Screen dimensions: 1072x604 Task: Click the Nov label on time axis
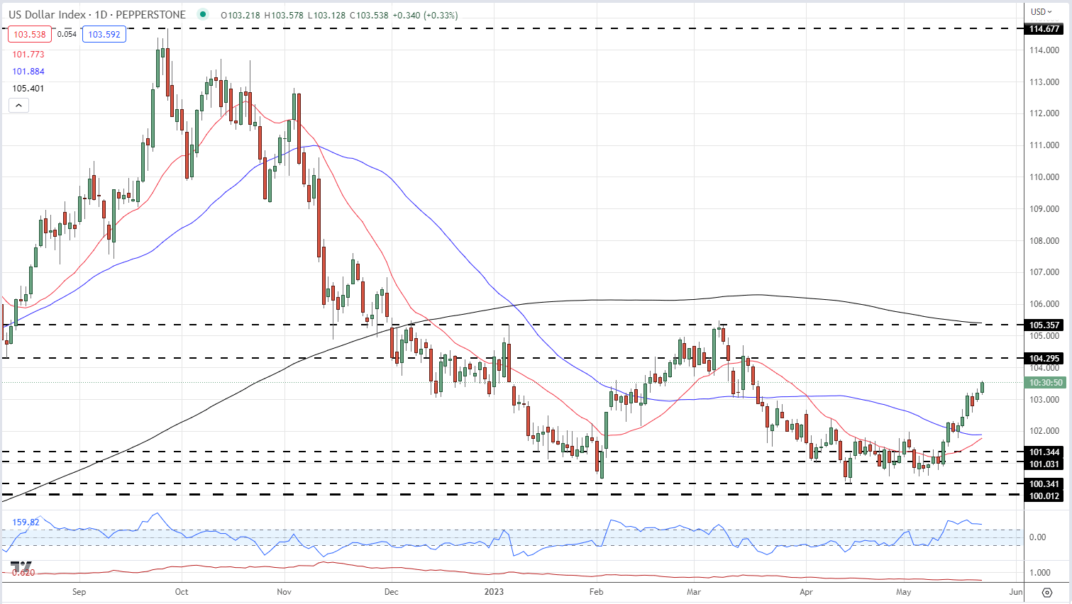pyautogui.click(x=284, y=592)
